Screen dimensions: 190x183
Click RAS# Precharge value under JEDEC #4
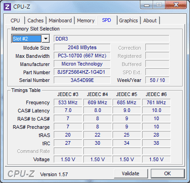98,127
